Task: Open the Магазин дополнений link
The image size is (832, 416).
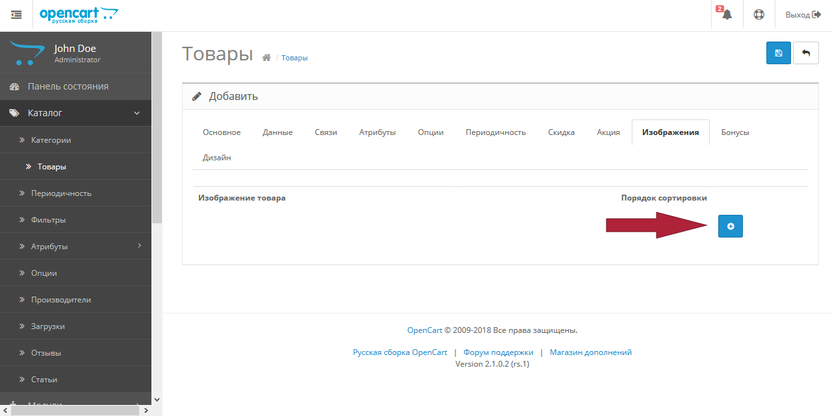Action: click(591, 352)
